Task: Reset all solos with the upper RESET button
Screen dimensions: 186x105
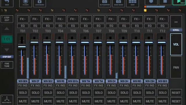Action: tap(176, 93)
